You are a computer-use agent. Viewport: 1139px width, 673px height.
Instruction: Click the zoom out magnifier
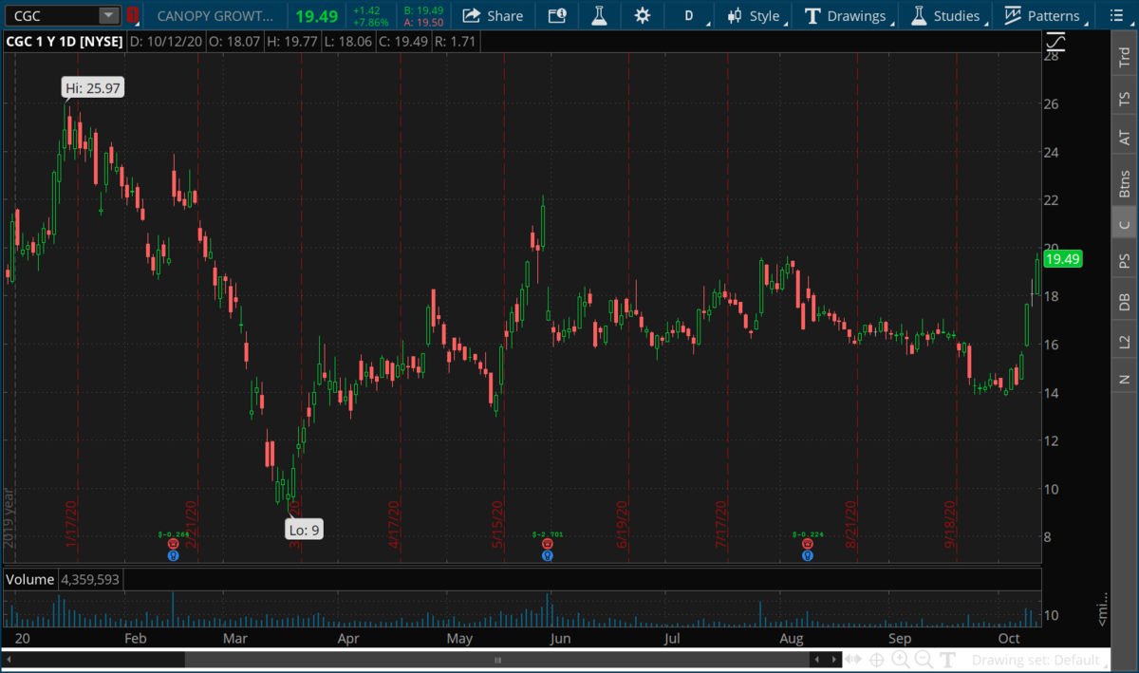(923, 659)
